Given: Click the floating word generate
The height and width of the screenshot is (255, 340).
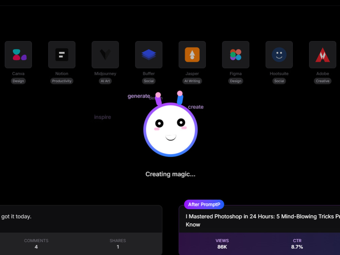Looking at the screenshot, I should point(139,96).
